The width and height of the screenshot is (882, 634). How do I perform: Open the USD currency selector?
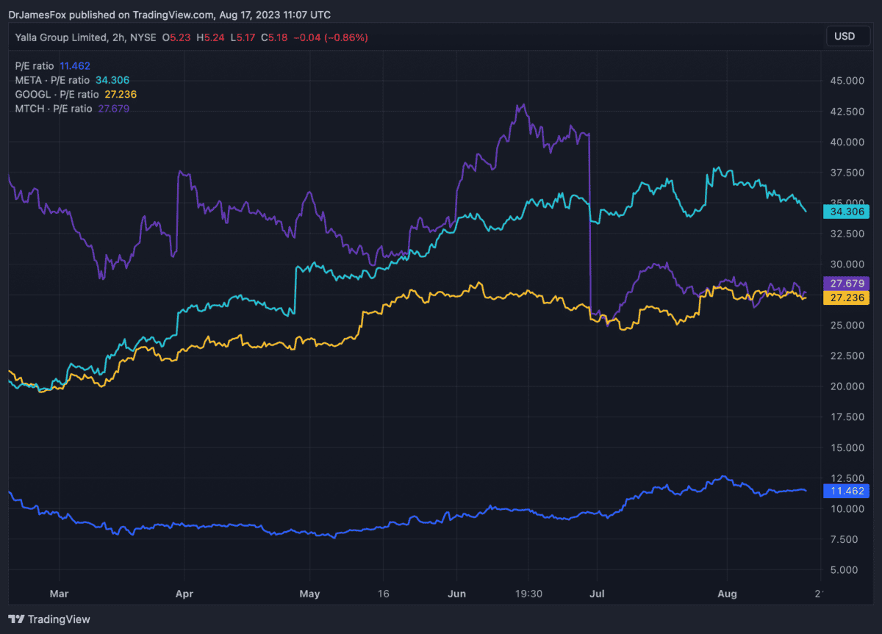pyautogui.click(x=845, y=36)
